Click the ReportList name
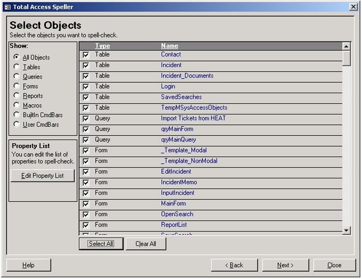The image size is (362, 279). pos(174,225)
